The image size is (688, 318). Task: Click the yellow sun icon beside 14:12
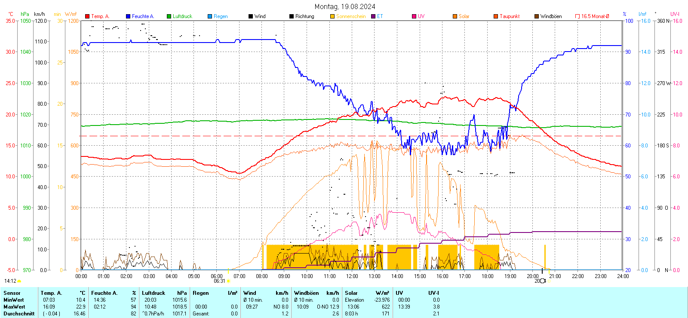pos(19,281)
